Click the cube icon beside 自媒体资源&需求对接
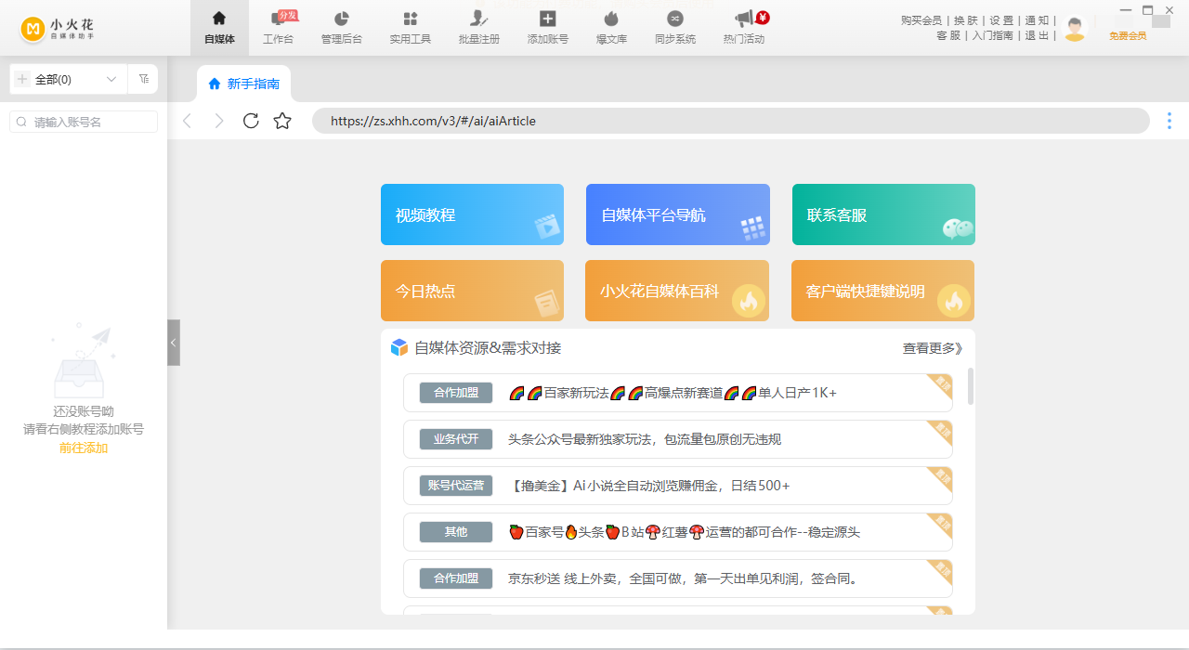Image resolution: width=1189 pixels, height=650 pixels. pos(399,347)
